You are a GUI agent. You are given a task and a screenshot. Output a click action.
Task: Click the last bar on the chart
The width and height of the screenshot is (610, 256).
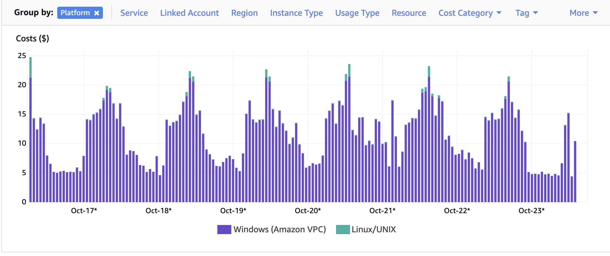575,172
